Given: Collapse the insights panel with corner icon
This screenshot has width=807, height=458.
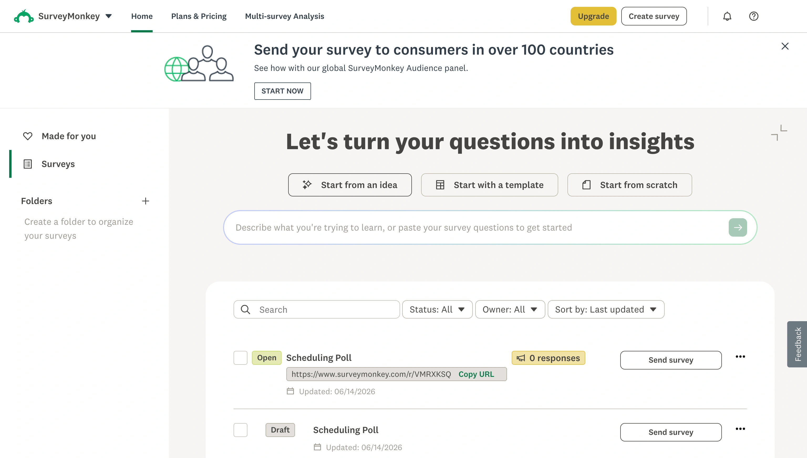Looking at the screenshot, I should tap(779, 133).
